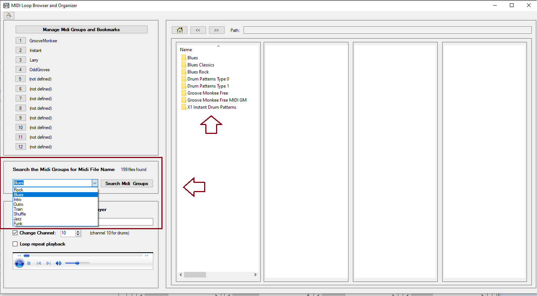Select the X1 Instant Drum Patterns folder
Viewport: 537px width, 296px height.
point(209,107)
